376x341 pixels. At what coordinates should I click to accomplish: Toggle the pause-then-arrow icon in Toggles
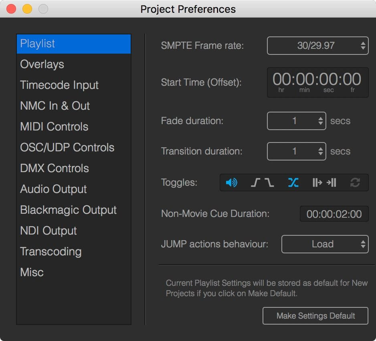tap(317, 183)
